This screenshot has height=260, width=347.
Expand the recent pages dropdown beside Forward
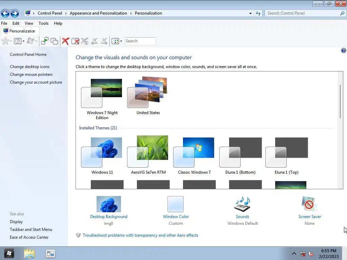(x=21, y=13)
